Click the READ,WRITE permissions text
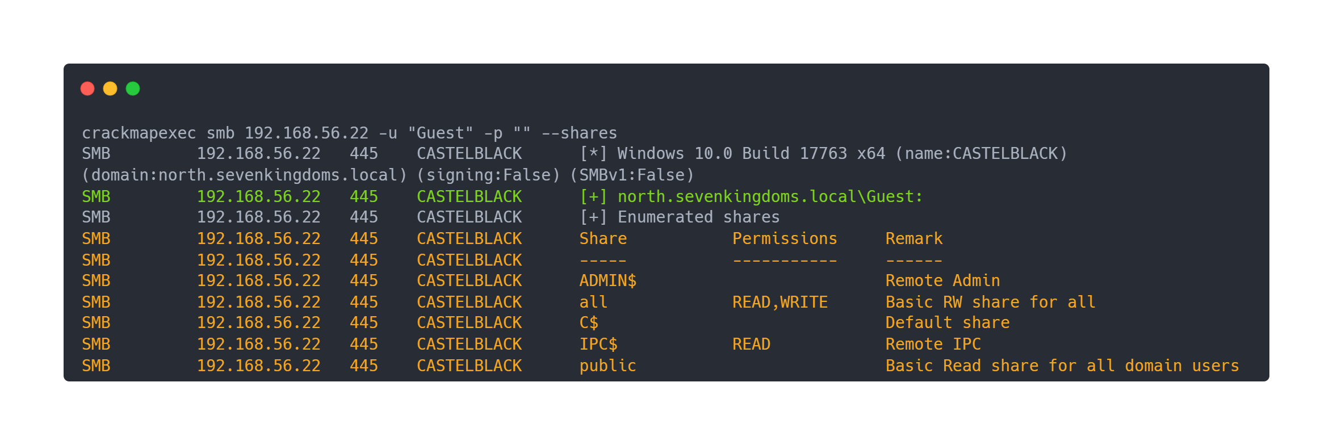Viewport: 1333px width, 445px height. tap(780, 302)
